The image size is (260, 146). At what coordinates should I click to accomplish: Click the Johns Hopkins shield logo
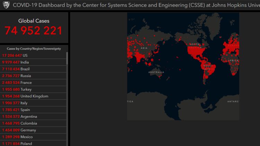pyautogui.click(x=6, y=5)
